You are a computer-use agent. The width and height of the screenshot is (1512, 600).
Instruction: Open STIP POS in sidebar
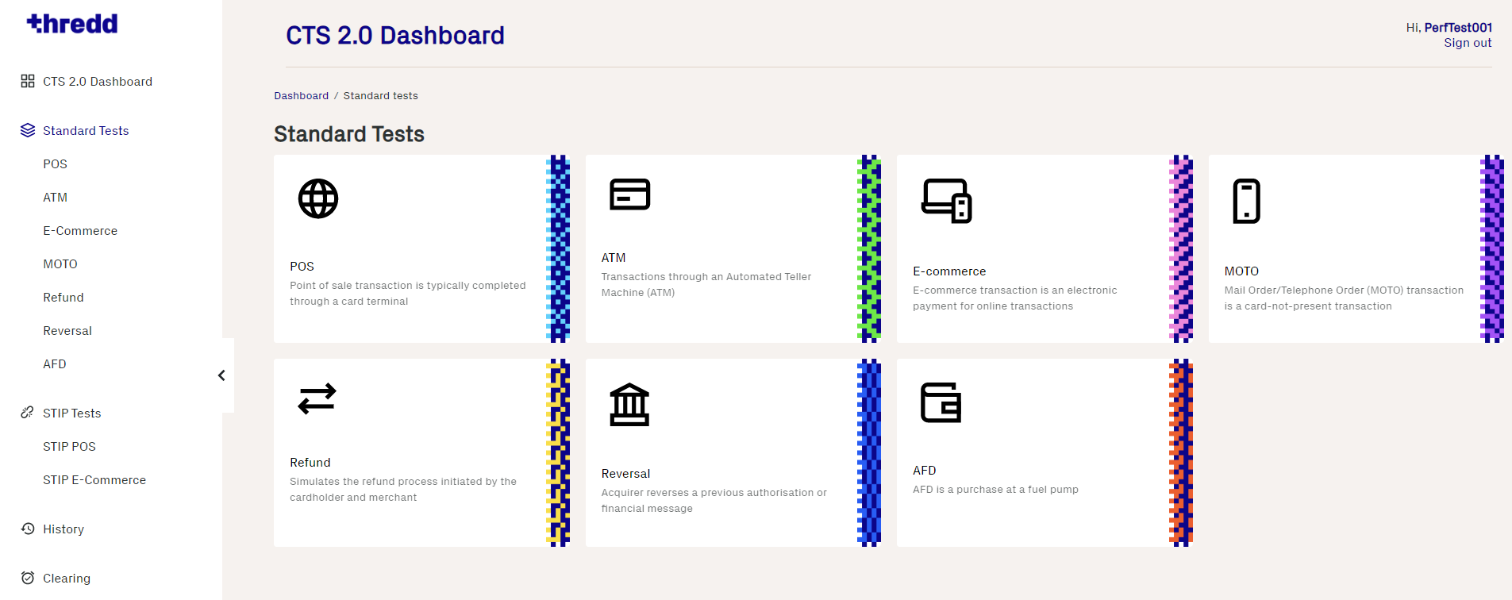point(69,446)
